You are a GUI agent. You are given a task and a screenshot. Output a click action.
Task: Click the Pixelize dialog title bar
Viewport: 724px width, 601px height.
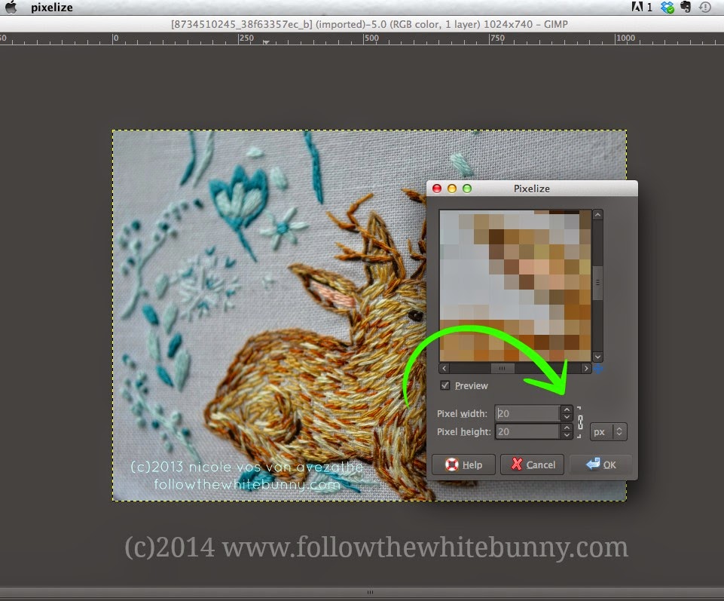(x=532, y=189)
